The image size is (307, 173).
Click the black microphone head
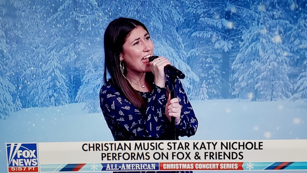[x=154, y=58]
